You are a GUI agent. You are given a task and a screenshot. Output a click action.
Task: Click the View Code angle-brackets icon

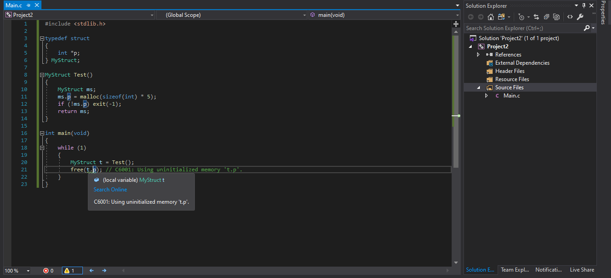coord(570,17)
